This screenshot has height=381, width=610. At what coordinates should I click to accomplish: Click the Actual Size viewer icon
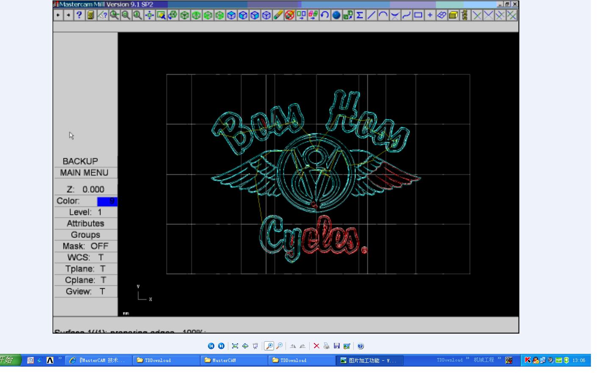(245, 346)
